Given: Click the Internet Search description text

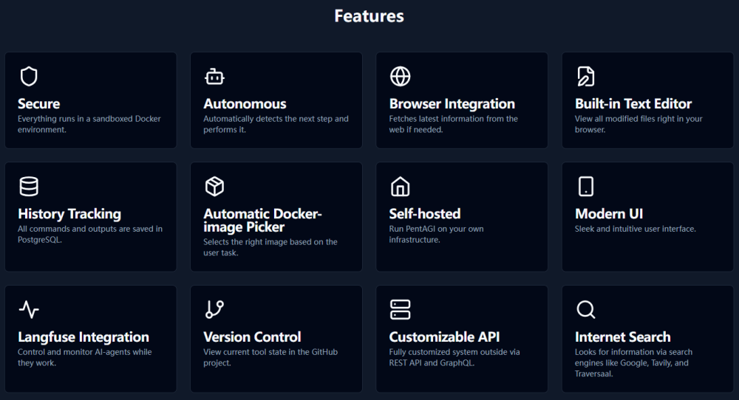Looking at the screenshot, I should (633, 362).
